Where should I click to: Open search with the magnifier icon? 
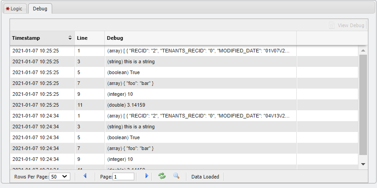[x=176, y=176]
